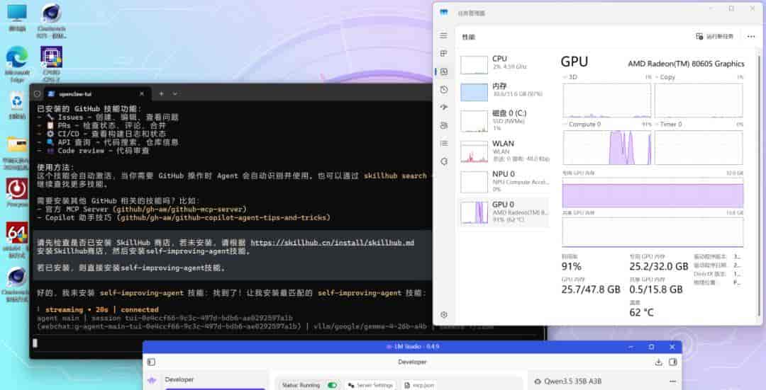Open Startup apps icon in Task Manager
The image size is (766, 390).
pos(443,108)
